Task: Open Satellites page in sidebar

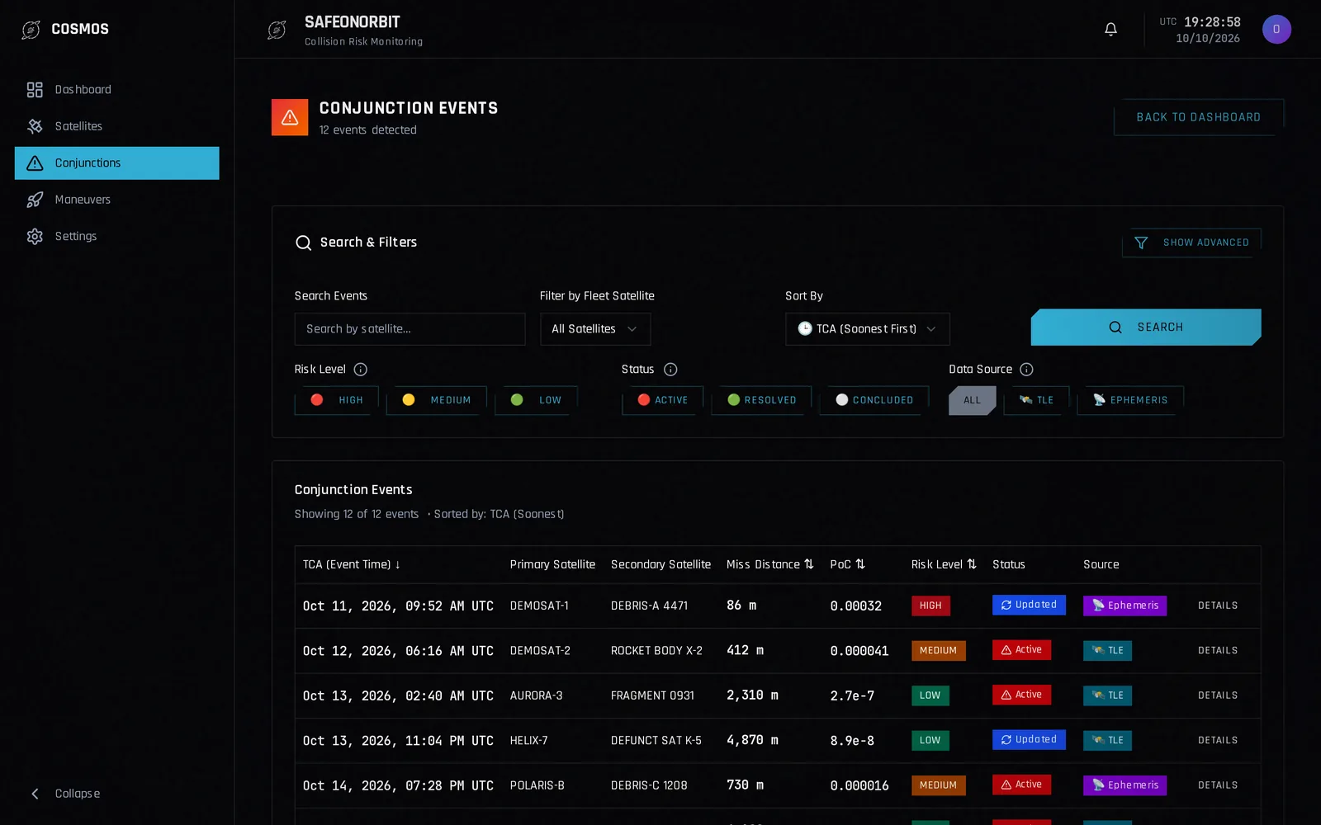Action: pyautogui.click(x=117, y=126)
